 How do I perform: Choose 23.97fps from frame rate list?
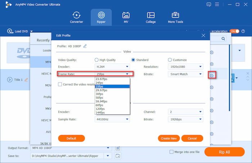click(112, 79)
